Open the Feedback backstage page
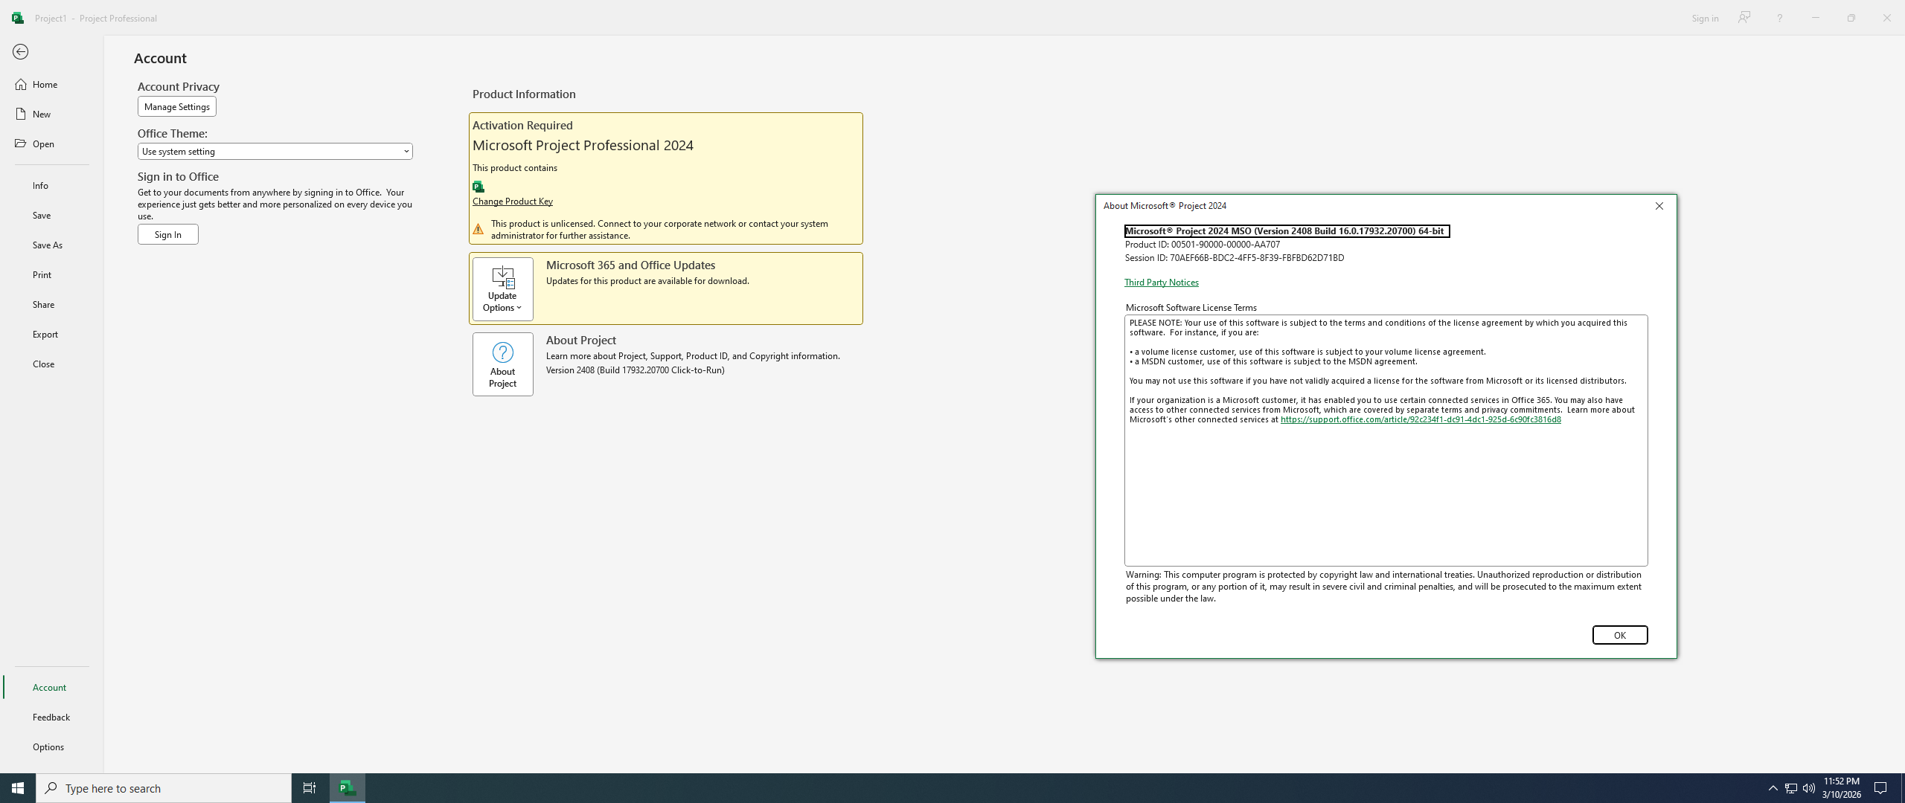Viewport: 1905px width, 803px height. pos(51,717)
